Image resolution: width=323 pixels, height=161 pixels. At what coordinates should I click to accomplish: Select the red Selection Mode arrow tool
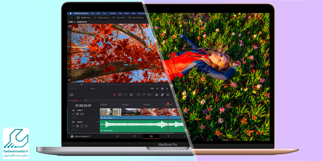point(115,95)
